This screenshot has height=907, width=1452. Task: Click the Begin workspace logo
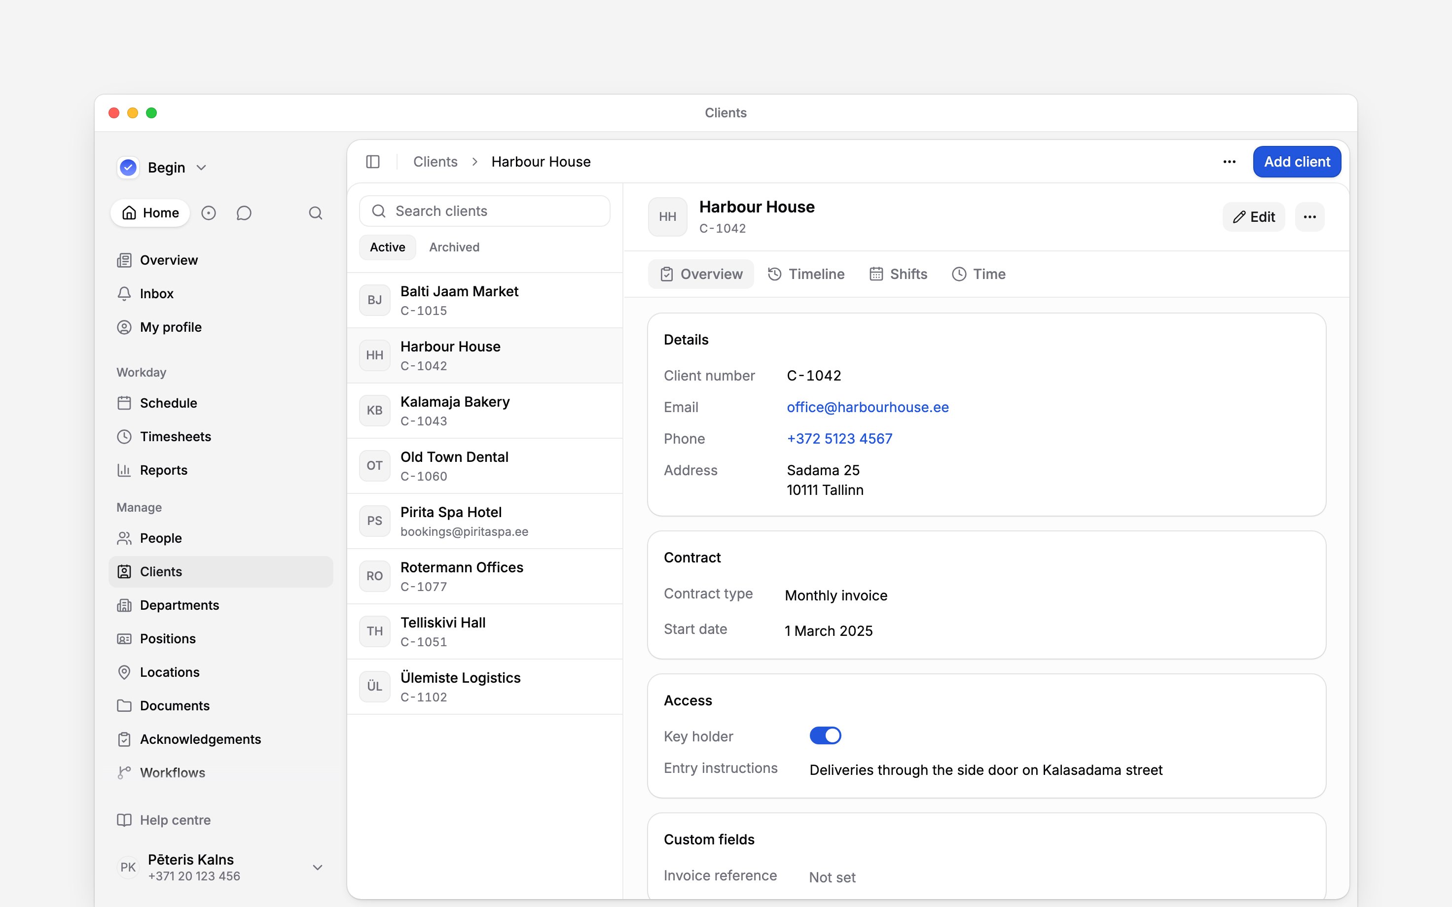[x=128, y=168]
